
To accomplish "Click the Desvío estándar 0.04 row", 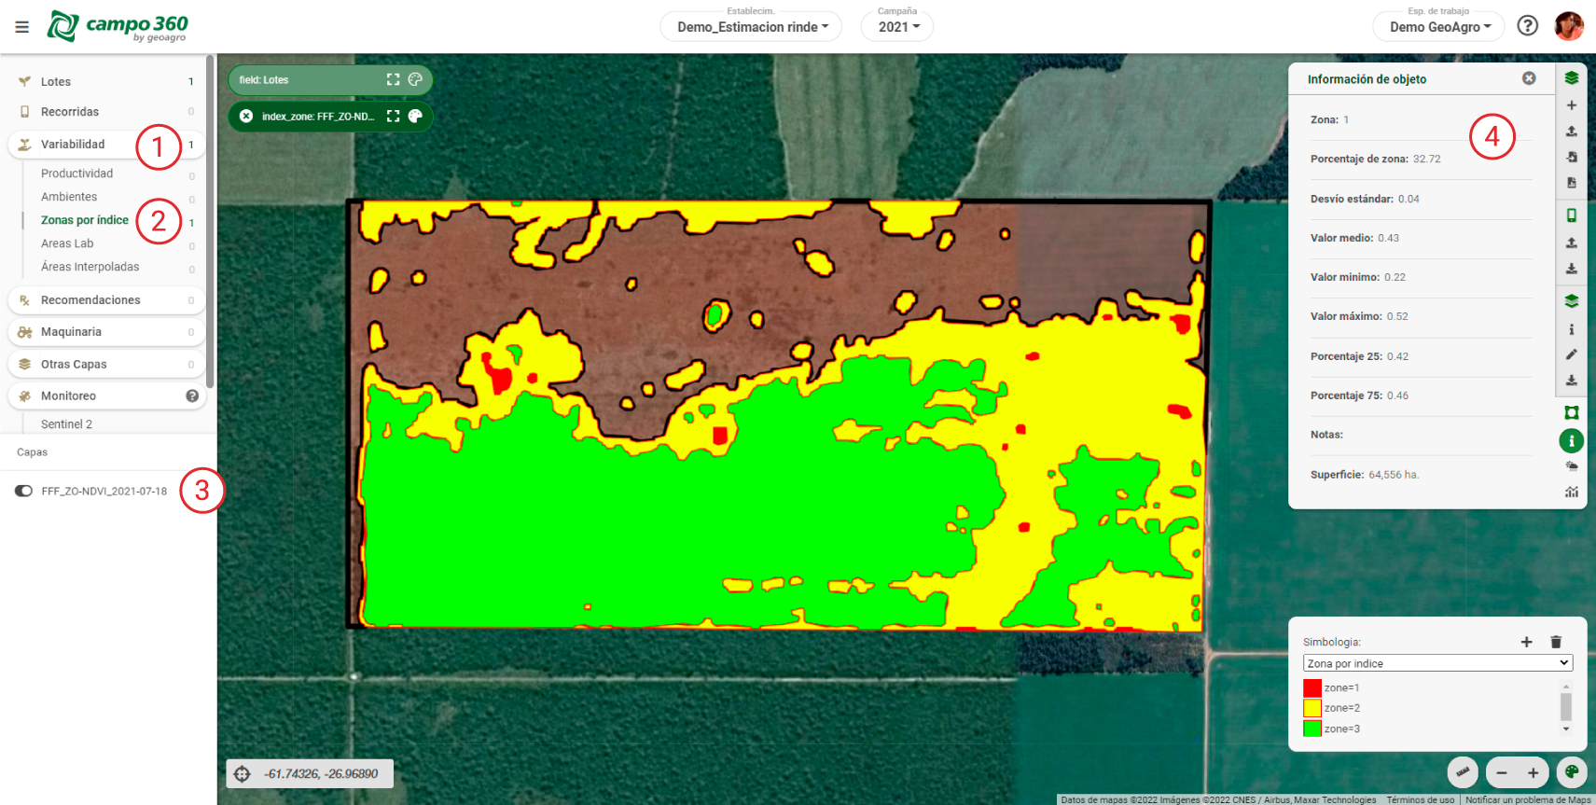I will [x=1421, y=200].
